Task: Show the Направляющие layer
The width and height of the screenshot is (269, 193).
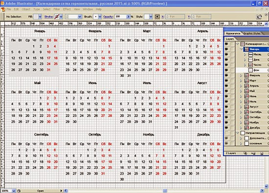Action: (226, 133)
